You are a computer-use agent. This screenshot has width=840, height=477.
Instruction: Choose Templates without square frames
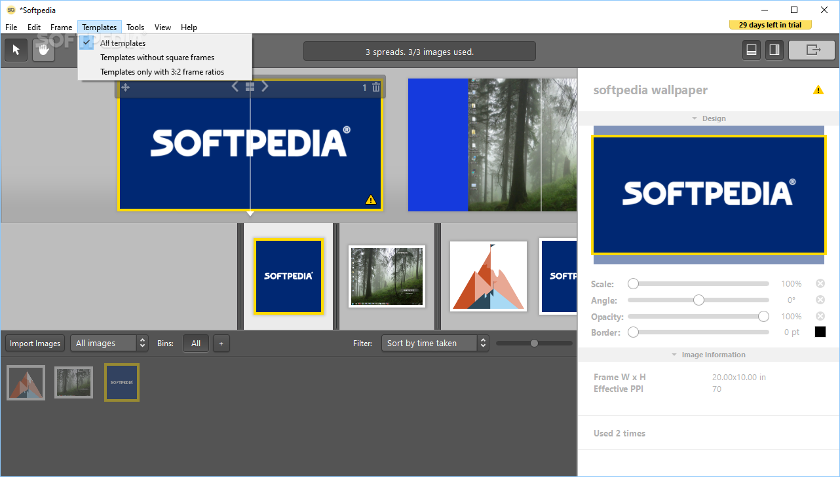click(x=164, y=58)
